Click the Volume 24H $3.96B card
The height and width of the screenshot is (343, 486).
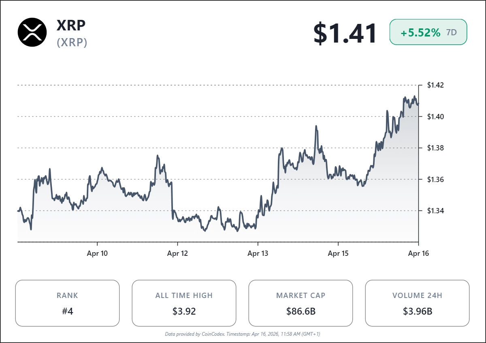coord(417,303)
